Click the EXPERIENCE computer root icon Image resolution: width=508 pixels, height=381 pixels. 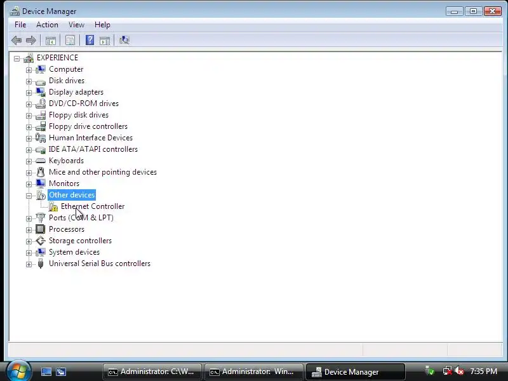click(29, 58)
